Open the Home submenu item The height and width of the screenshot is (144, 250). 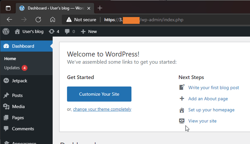click(x=10, y=59)
